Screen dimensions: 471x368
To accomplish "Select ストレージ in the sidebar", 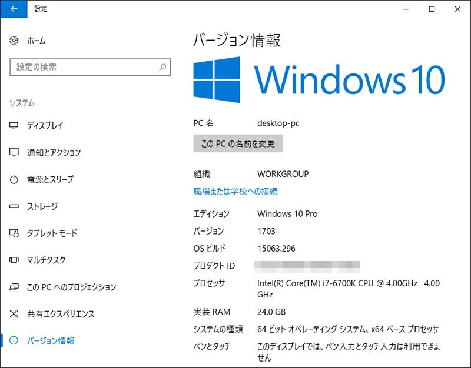I will coord(42,206).
